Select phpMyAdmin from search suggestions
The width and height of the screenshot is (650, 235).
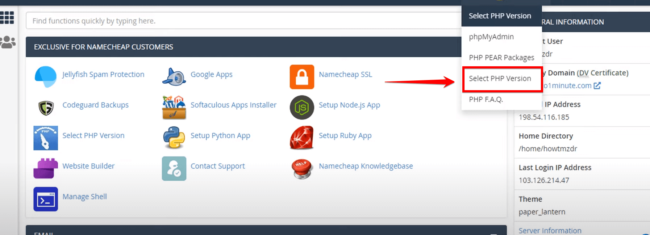click(491, 37)
